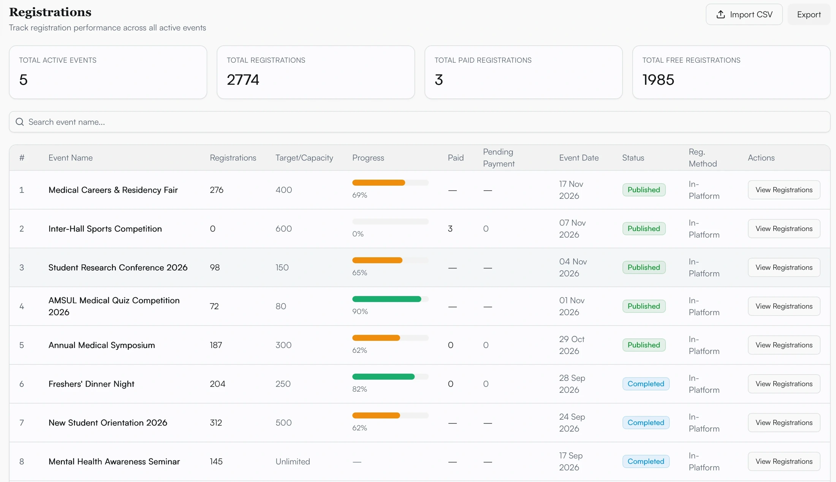Click the Status column header

[x=633, y=158]
